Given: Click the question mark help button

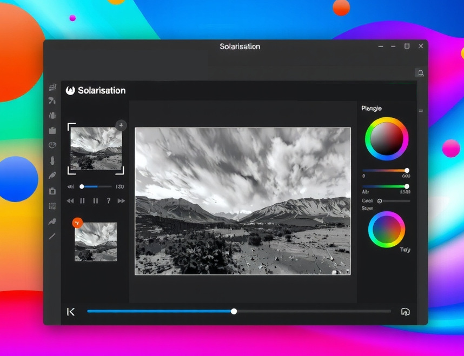Looking at the screenshot, I should coord(108,201).
